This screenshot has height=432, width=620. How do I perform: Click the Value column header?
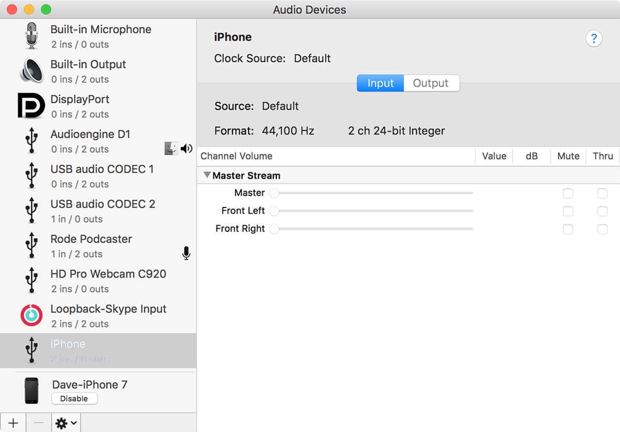(494, 156)
